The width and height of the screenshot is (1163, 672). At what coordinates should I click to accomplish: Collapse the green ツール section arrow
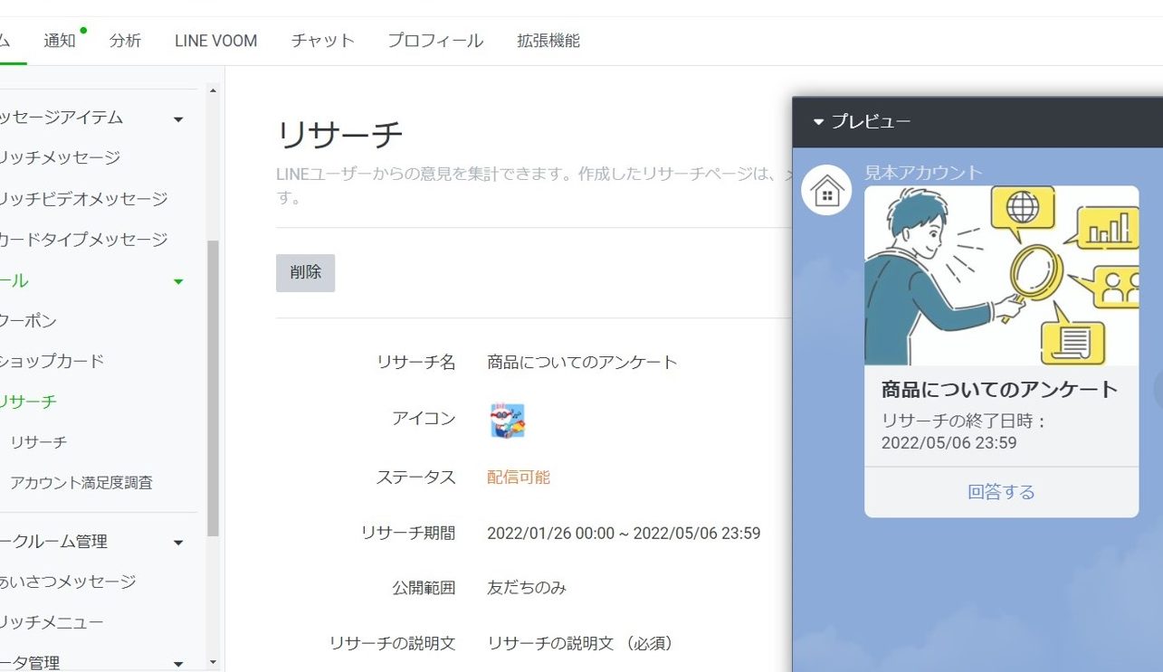[178, 281]
